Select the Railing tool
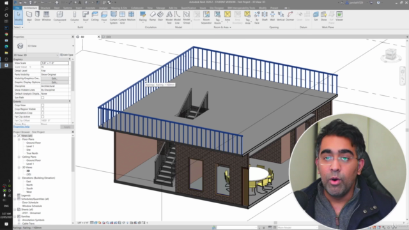Screen dimensions: 409x230 pos(143,17)
